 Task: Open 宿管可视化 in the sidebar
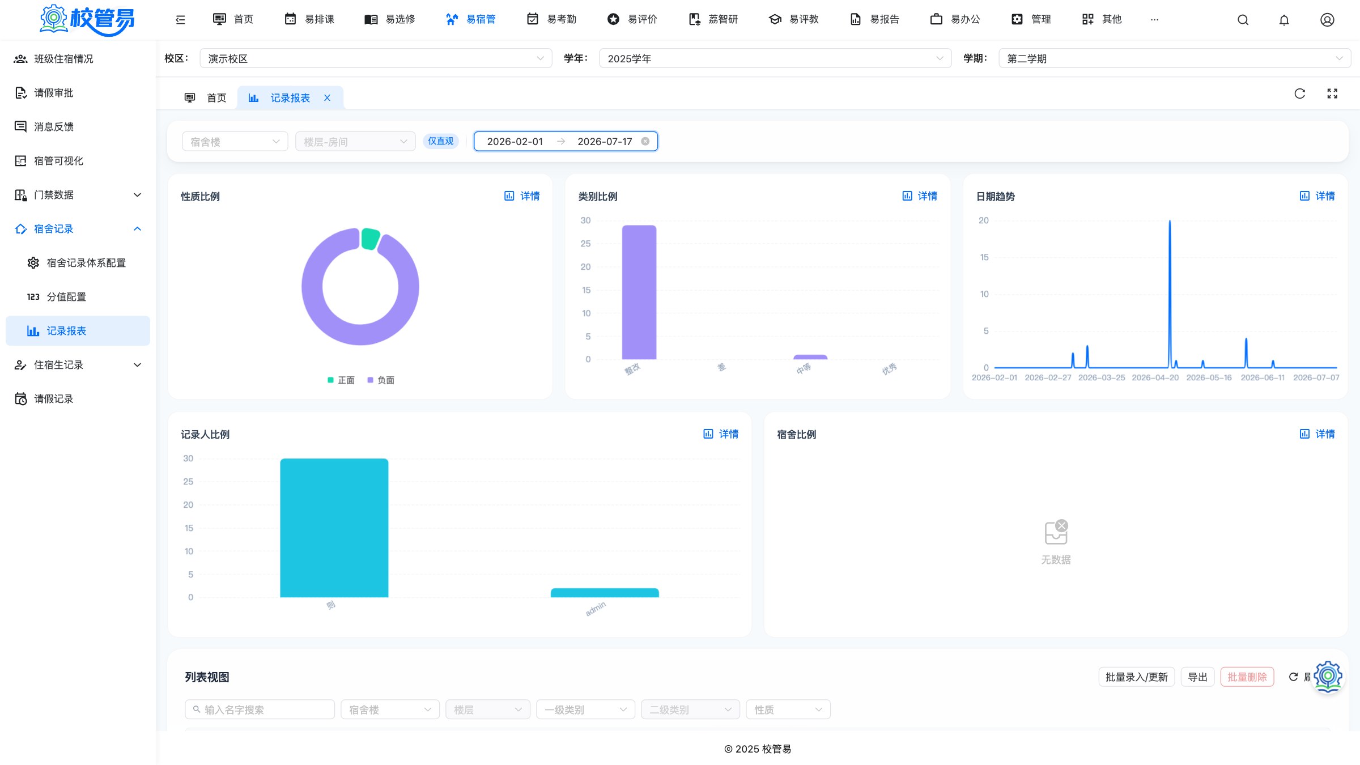coord(78,161)
